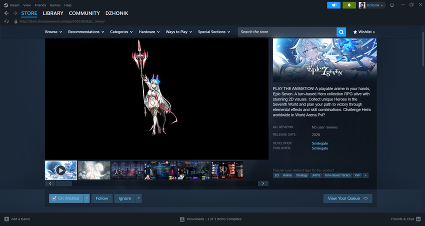Viewport: 425px width, 226px height.
Task: Click the Search the store field
Action: coord(287,32)
